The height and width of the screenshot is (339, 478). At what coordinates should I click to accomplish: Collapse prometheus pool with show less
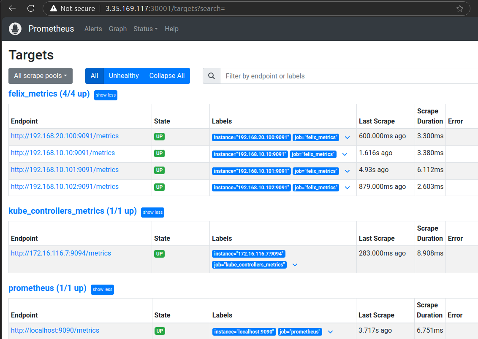[103, 289]
